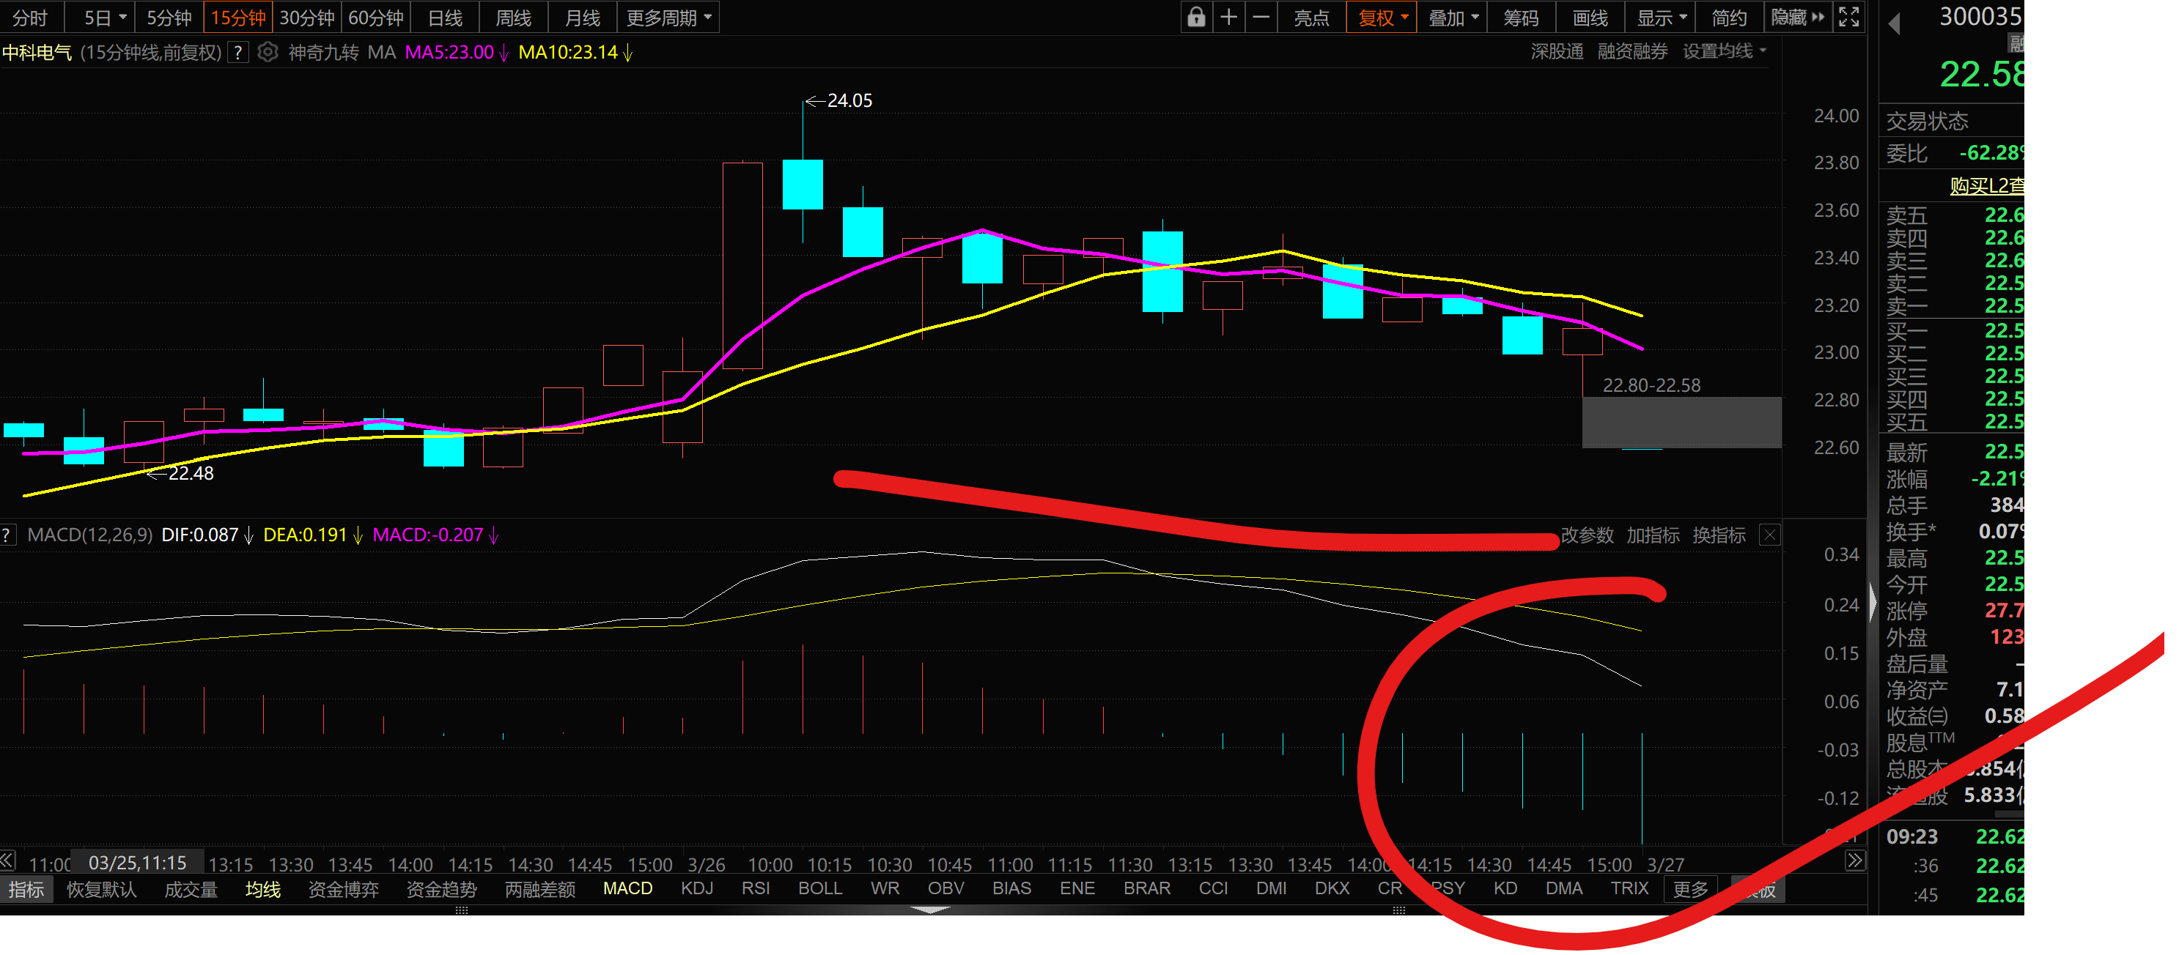2179x955 pixels.
Task: Open MA settings gear icon
Action: tap(268, 53)
